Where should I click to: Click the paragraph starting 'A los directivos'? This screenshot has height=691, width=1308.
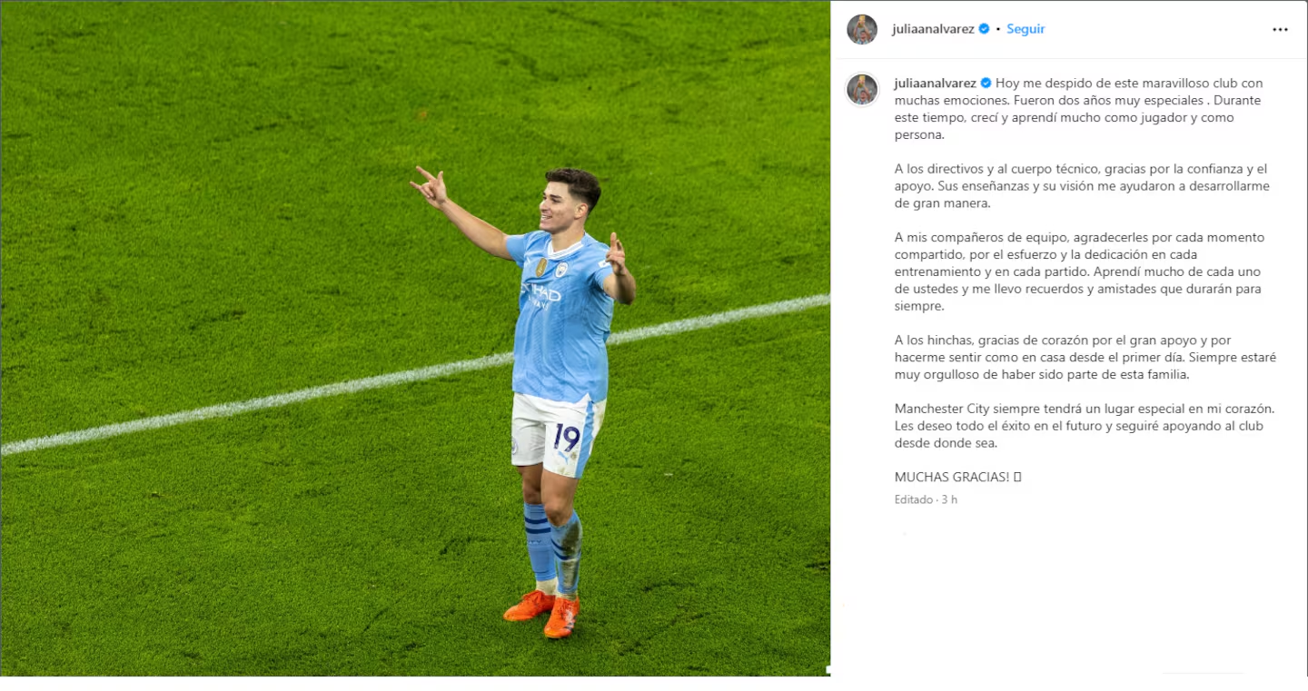click(x=1082, y=186)
